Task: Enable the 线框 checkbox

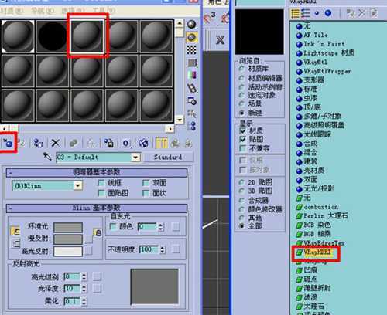Action: pyautogui.click(x=101, y=183)
